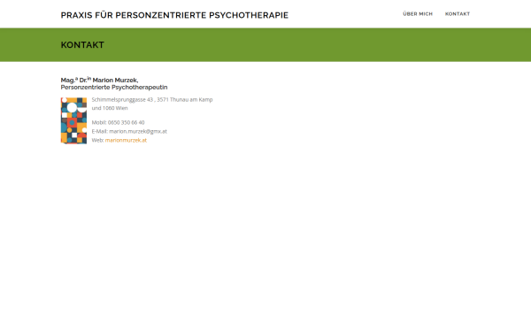The width and height of the screenshot is (531, 332).
Task: Follow the marionmurzek.at web link
Action: pyautogui.click(x=126, y=140)
